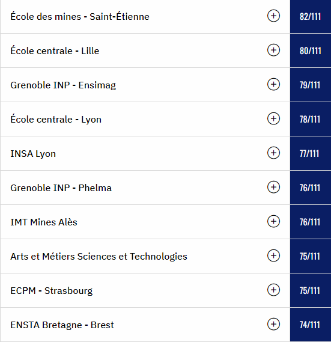331x342 pixels.
Task: Click plus icon for Arts et Métiers
Action: tap(273, 255)
